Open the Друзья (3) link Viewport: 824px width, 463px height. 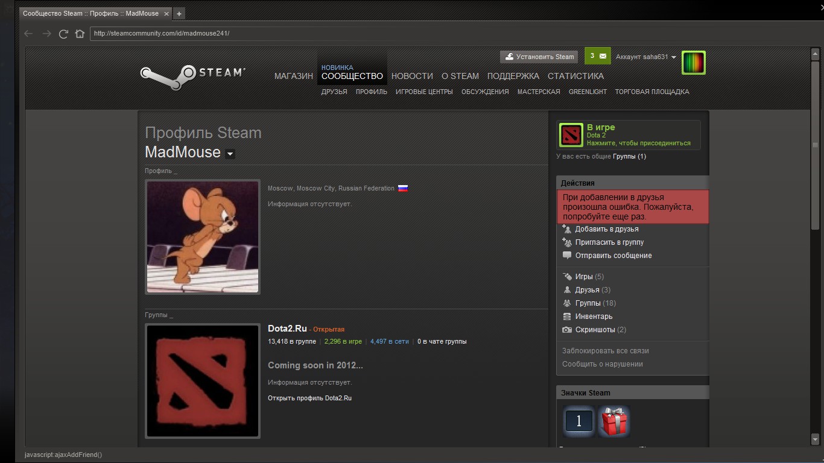tap(593, 290)
